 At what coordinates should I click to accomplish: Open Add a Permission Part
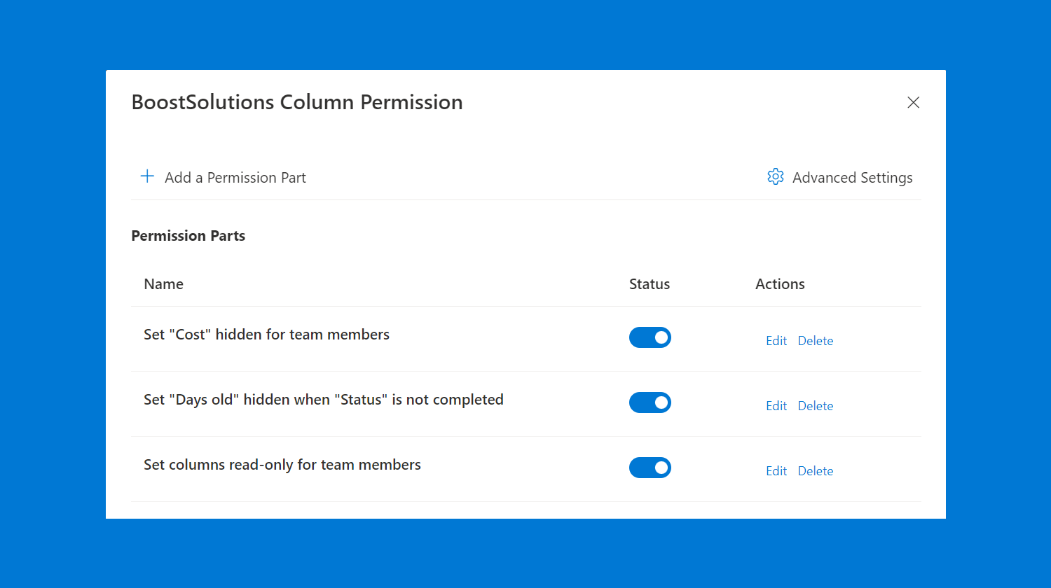pyautogui.click(x=224, y=177)
